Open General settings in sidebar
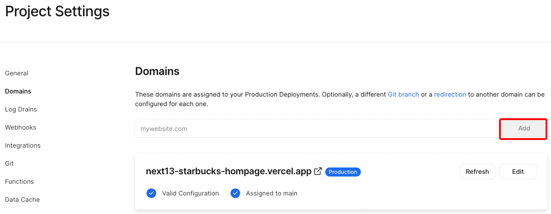 pyautogui.click(x=17, y=73)
